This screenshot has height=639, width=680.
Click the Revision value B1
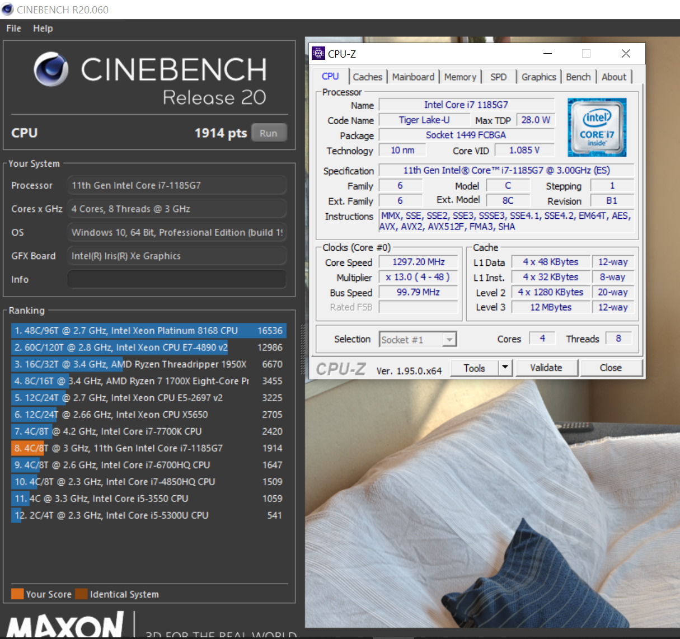click(612, 200)
